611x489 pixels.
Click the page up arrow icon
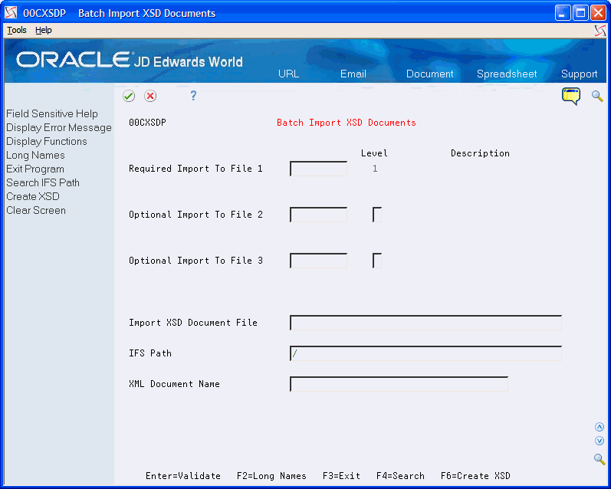(600, 427)
